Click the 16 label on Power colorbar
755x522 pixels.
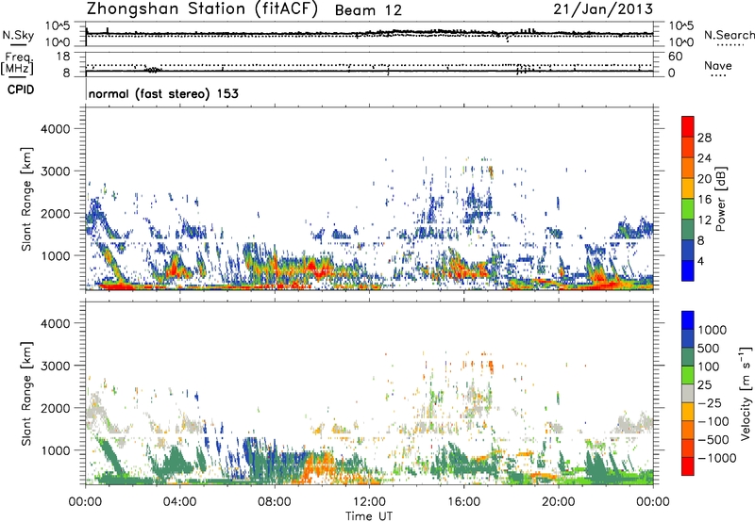click(x=704, y=200)
